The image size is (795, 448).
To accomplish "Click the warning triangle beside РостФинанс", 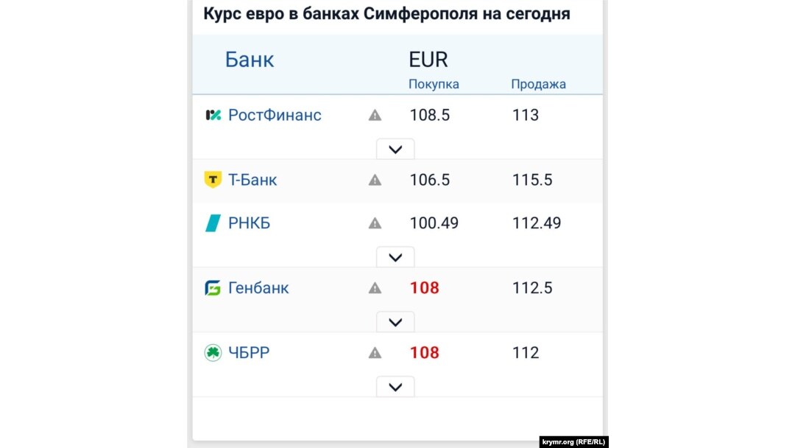I will (x=375, y=115).
